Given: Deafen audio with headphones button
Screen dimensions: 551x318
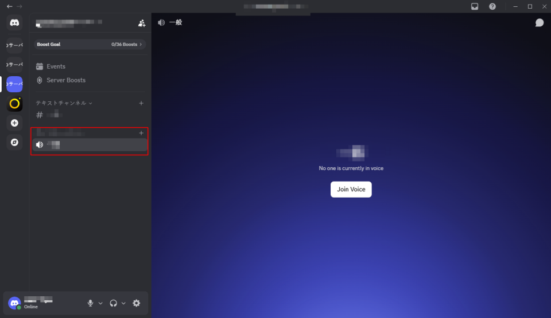Looking at the screenshot, I should click(113, 303).
